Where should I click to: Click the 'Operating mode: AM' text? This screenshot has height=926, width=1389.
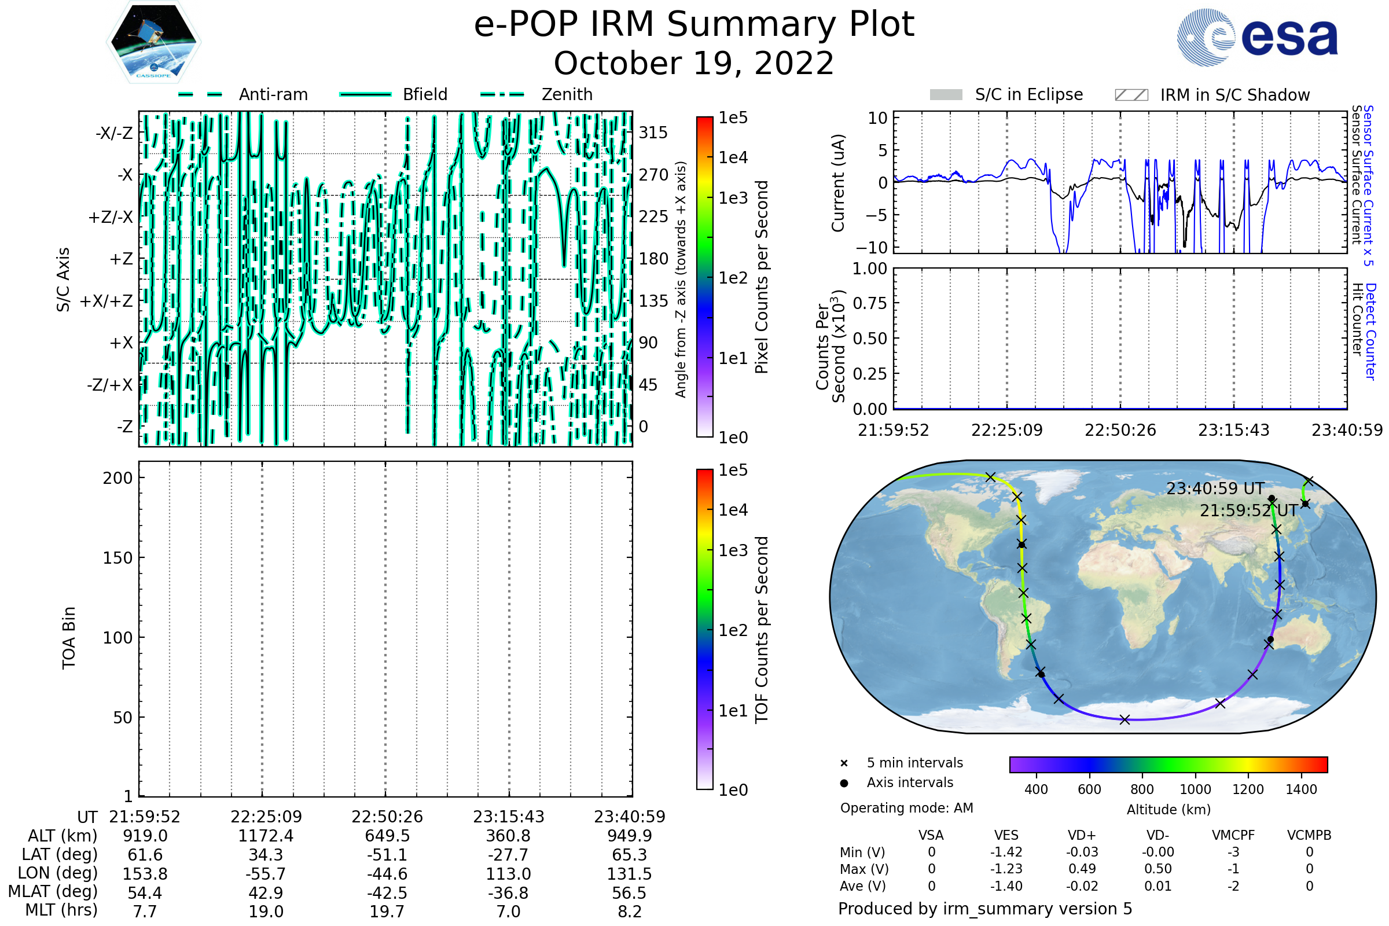point(906,809)
